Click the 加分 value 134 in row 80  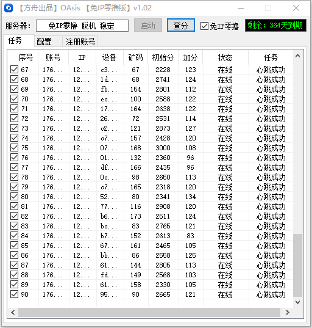[191, 197]
